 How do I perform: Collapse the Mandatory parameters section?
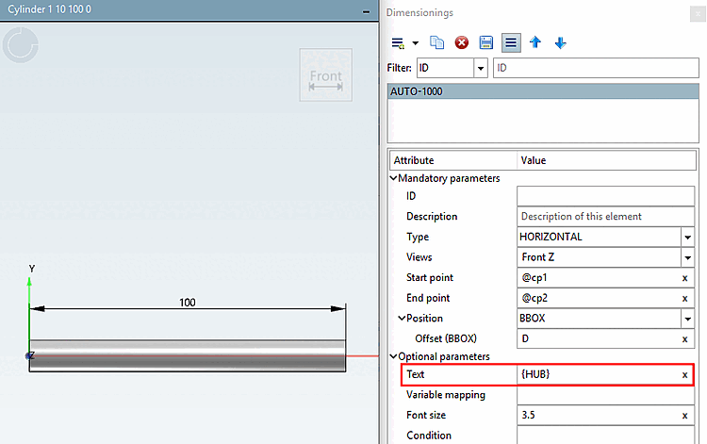click(x=393, y=178)
